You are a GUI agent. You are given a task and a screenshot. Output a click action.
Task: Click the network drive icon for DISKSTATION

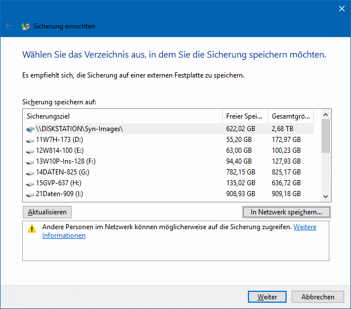coord(30,129)
